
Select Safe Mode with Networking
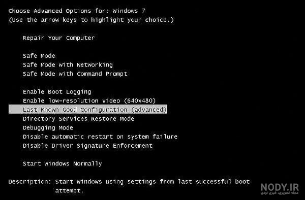click(x=68, y=65)
